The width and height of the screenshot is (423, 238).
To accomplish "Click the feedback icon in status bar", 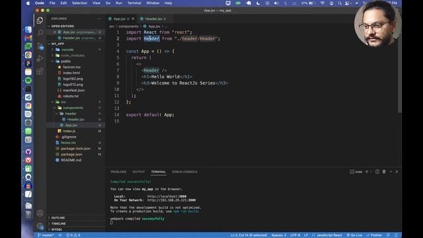I will pyautogui.click(x=388, y=235).
